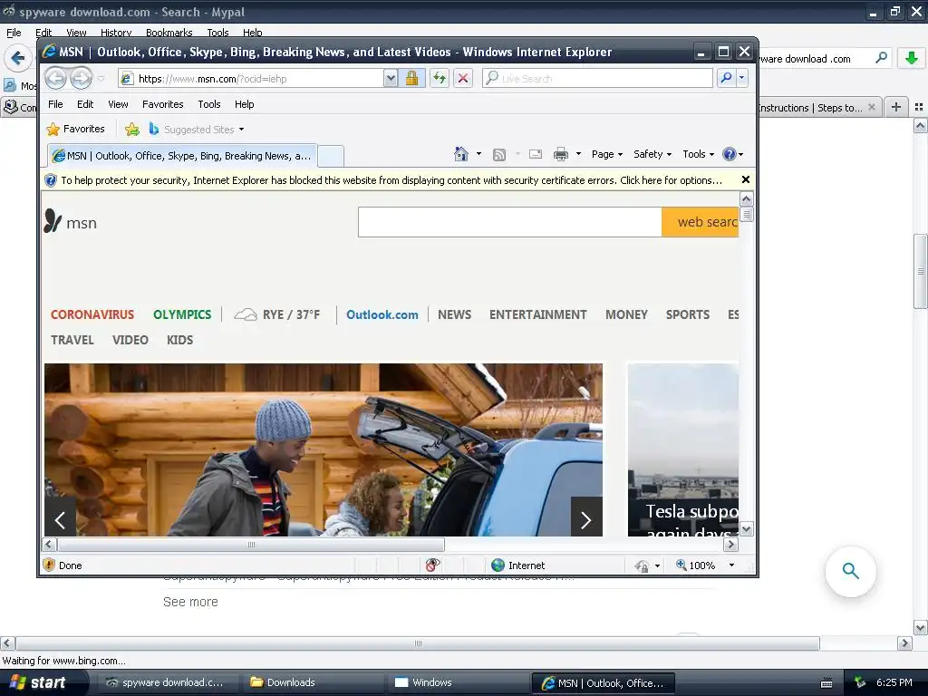Click the popup blocker icon in IE status bar

[x=432, y=565]
